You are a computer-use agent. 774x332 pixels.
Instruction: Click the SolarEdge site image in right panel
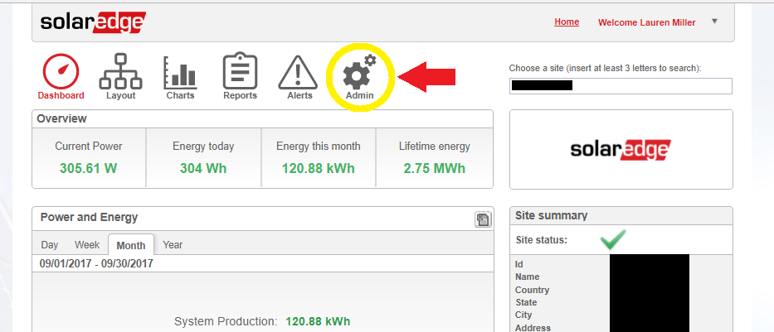[x=621, y=149]
